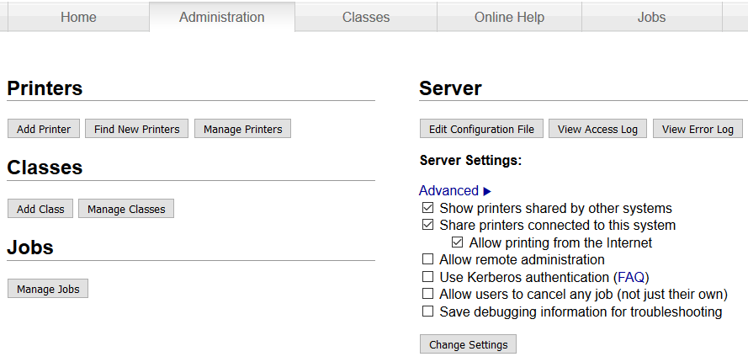Enable Allow users to cancel any job
The image size is (748, 362).
[x=428, y=294]
